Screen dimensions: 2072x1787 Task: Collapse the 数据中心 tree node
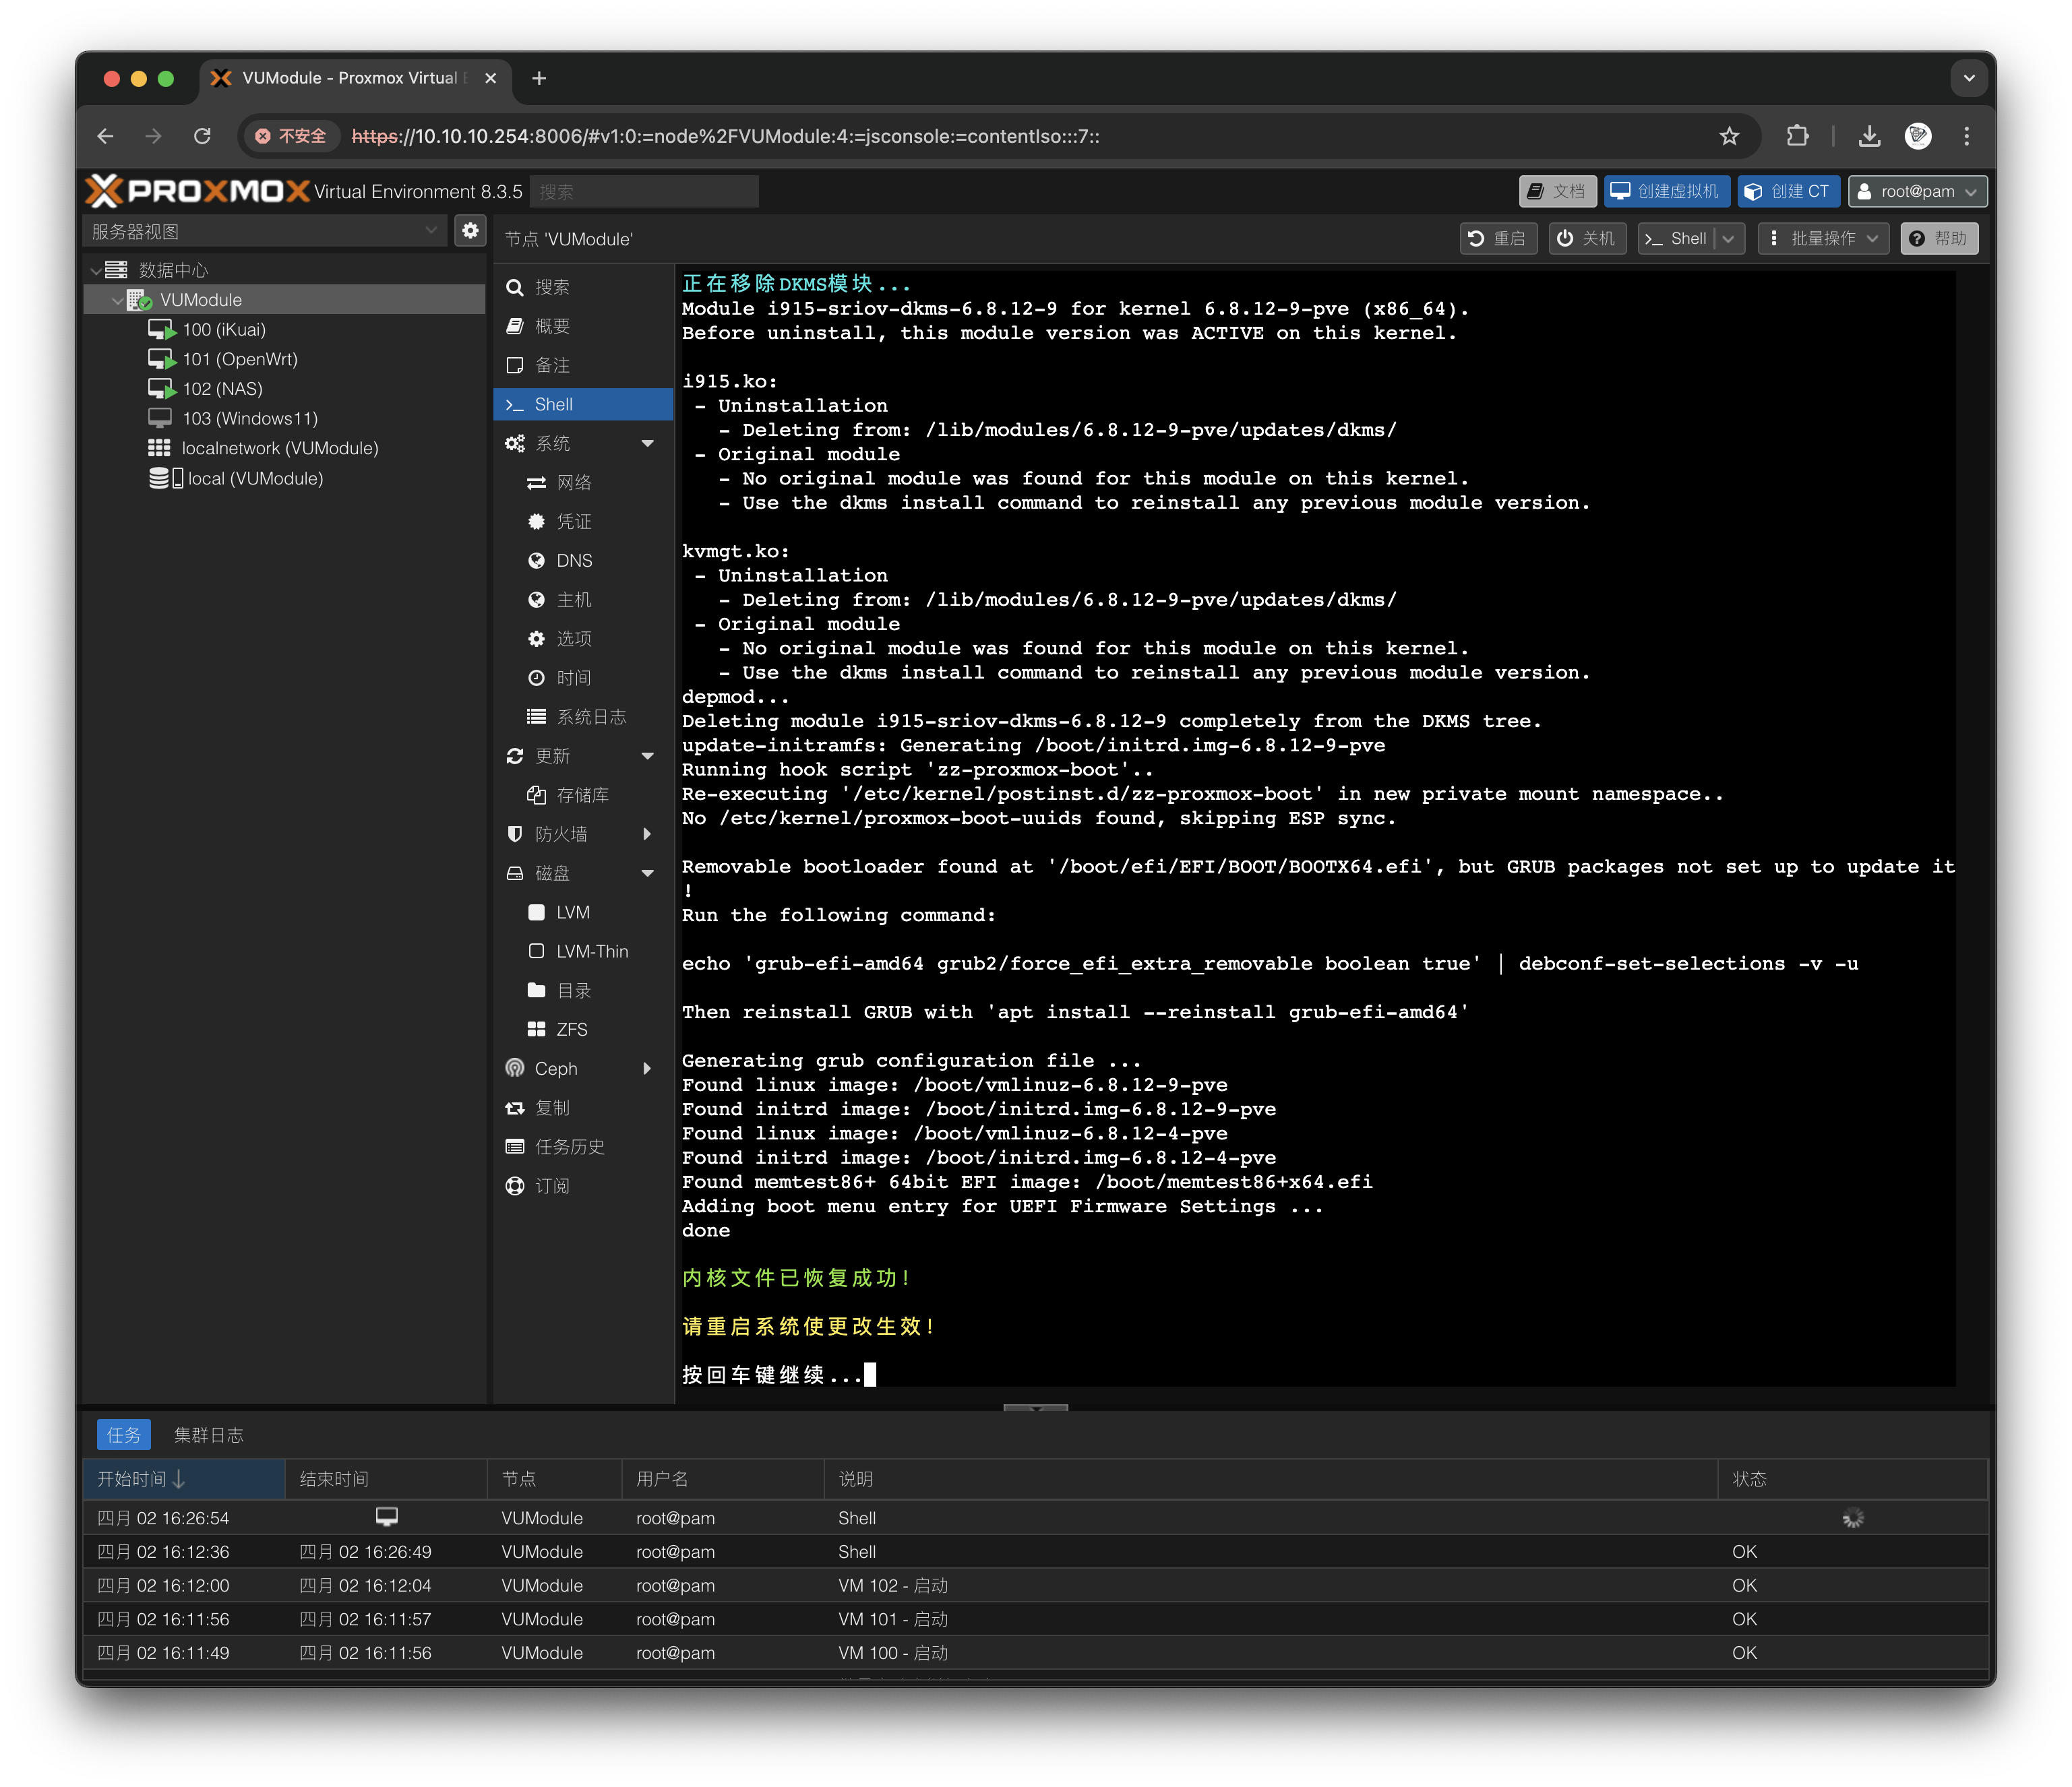pyautogui.click(x=96, y=271)
